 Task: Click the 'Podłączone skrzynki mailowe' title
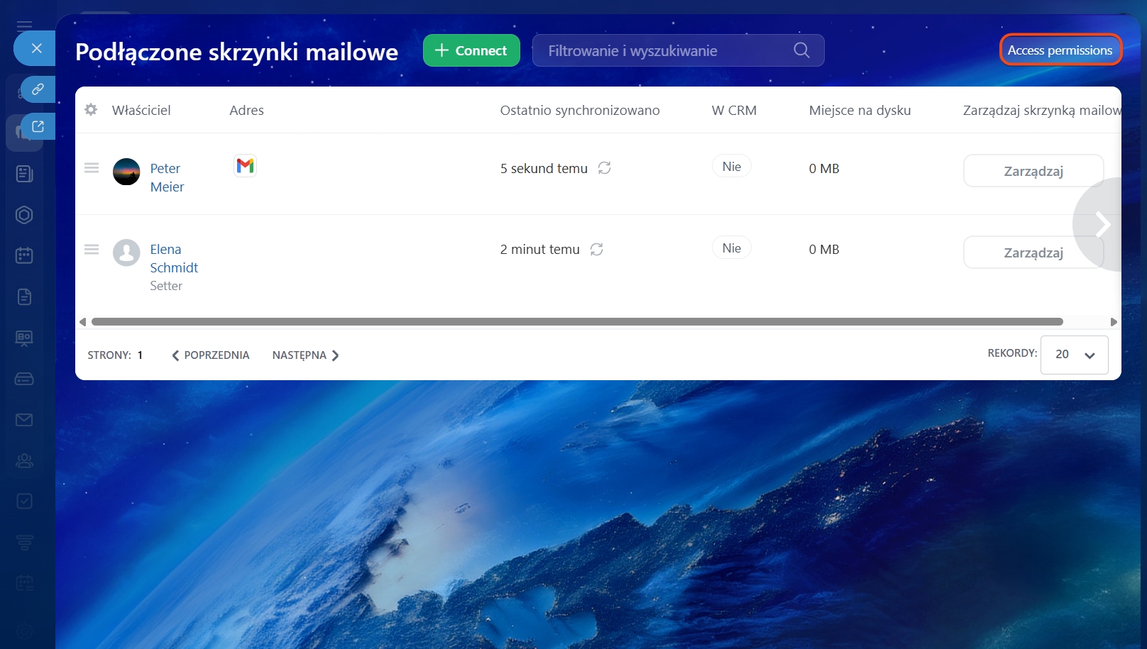click(236, 52)
